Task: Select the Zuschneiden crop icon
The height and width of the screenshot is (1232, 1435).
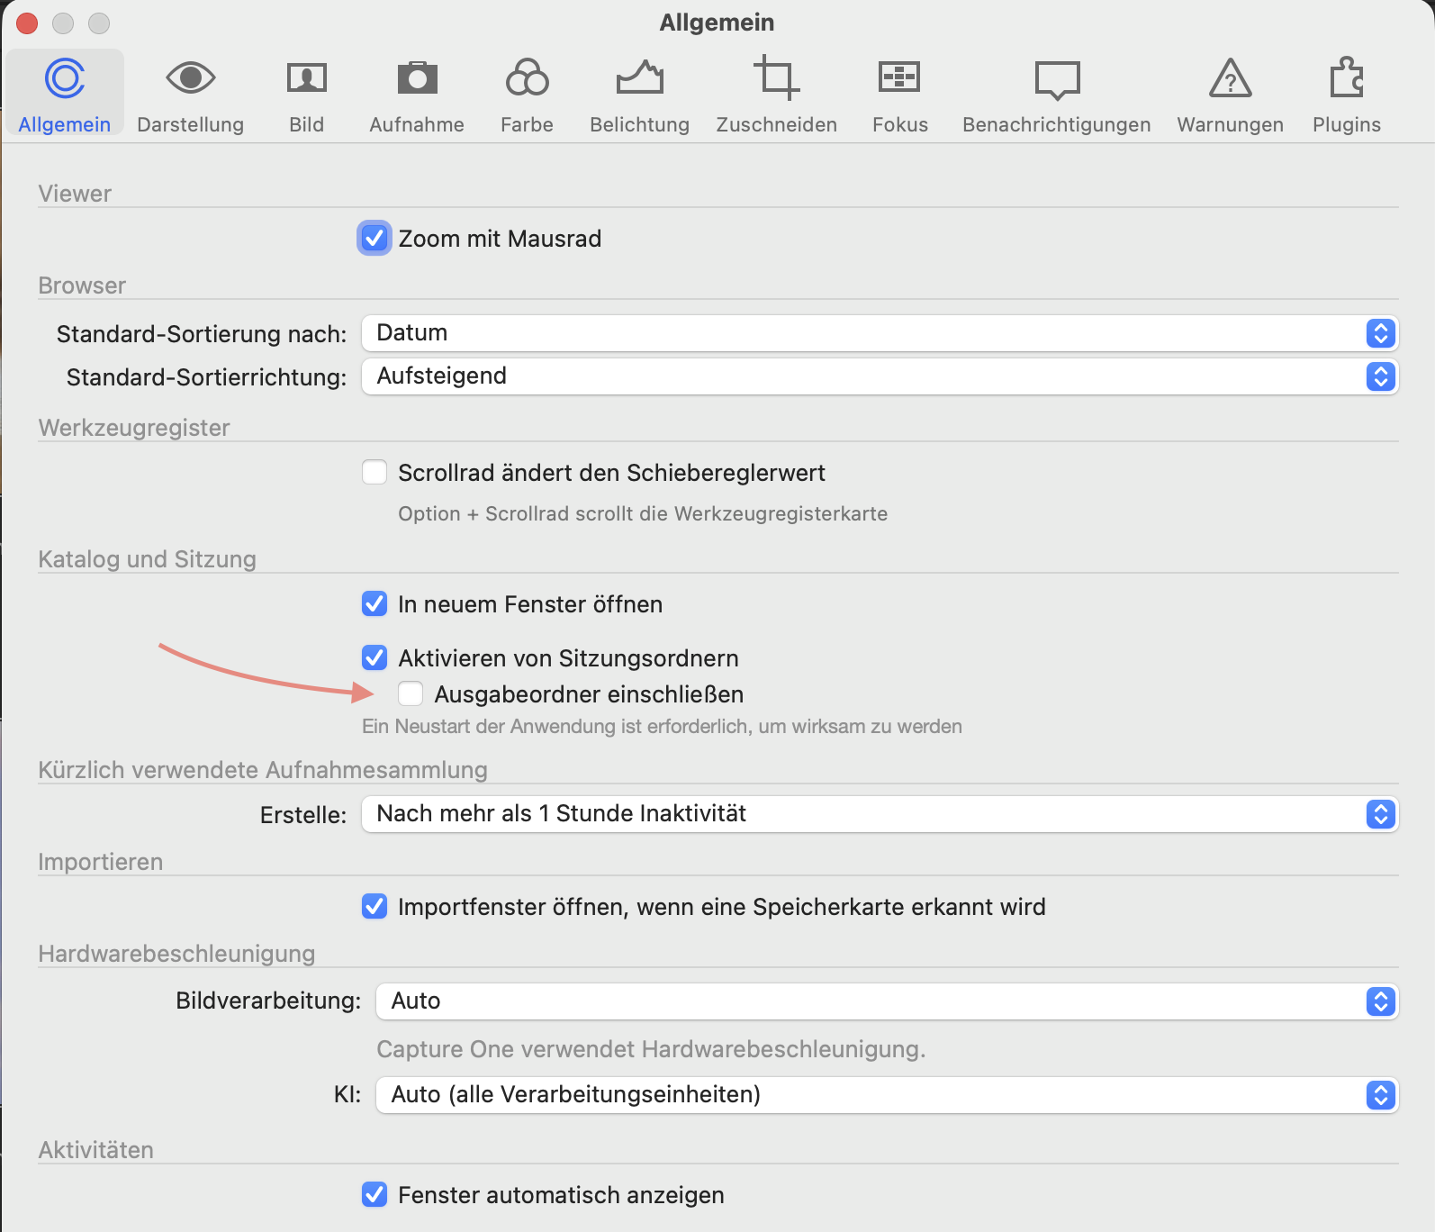Action: coord(776,78)
